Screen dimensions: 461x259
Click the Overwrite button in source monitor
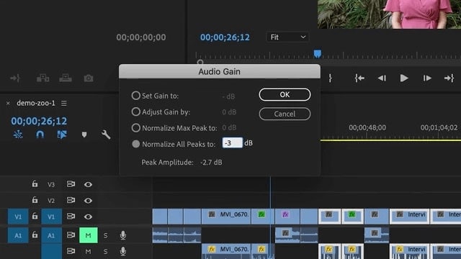[x=66, y=78]
